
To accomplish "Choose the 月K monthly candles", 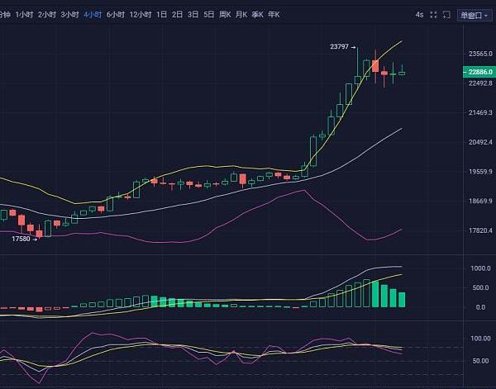I will (x=241, y=15).
